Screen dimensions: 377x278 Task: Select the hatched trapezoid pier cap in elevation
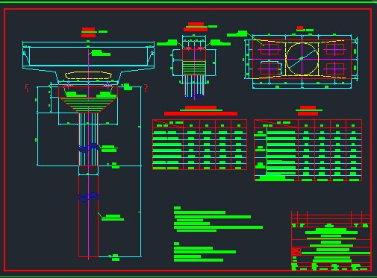88,105
